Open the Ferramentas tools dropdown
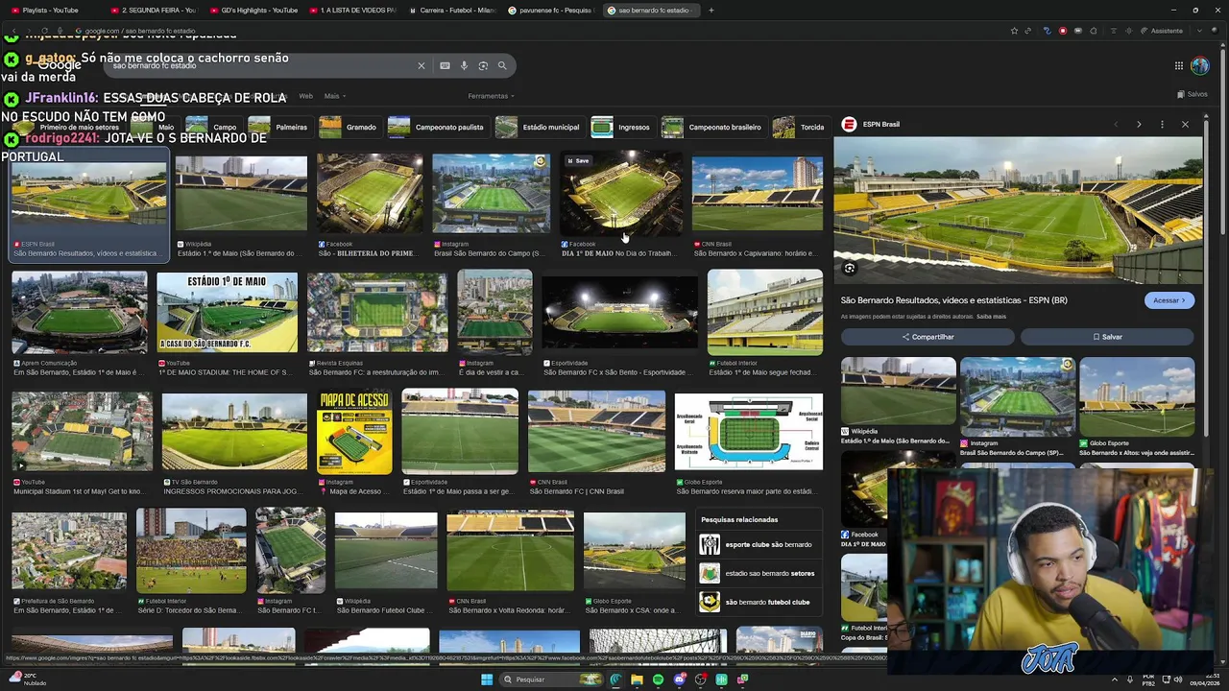 click(x=491, y=96)
